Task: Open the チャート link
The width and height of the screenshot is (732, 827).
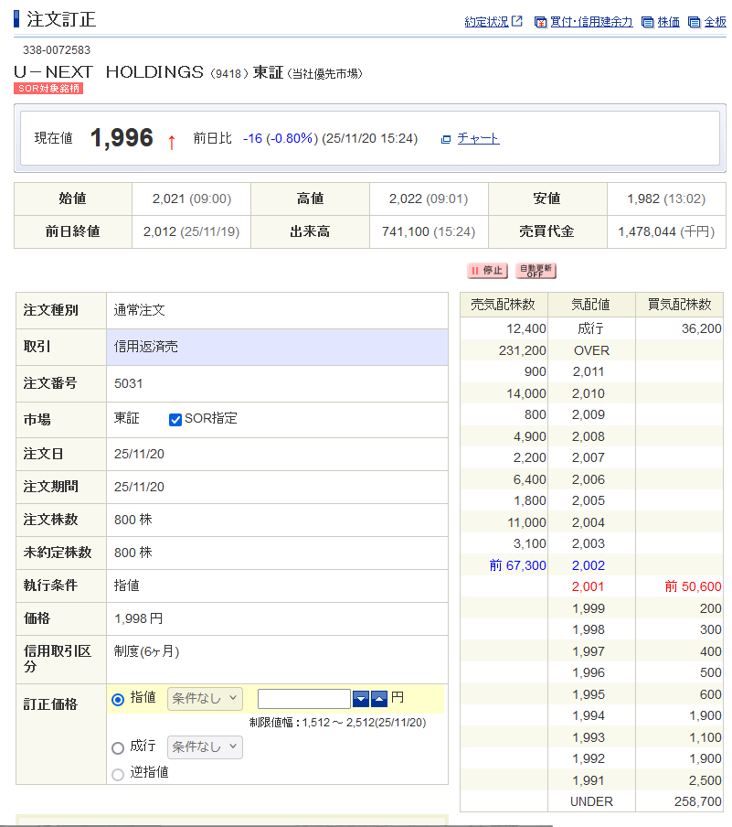Action: click(478, 138)
